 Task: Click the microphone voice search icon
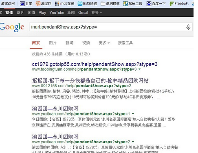[188, 27]
